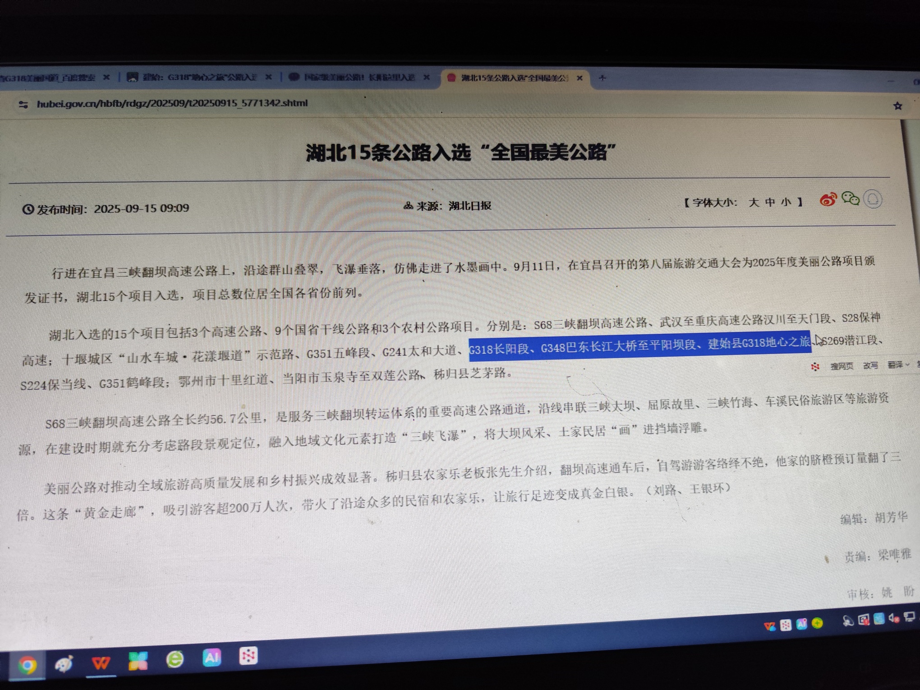
Task: Open WPS Office from taskbar
Action: pyautogui.click(x=101, y=663)
